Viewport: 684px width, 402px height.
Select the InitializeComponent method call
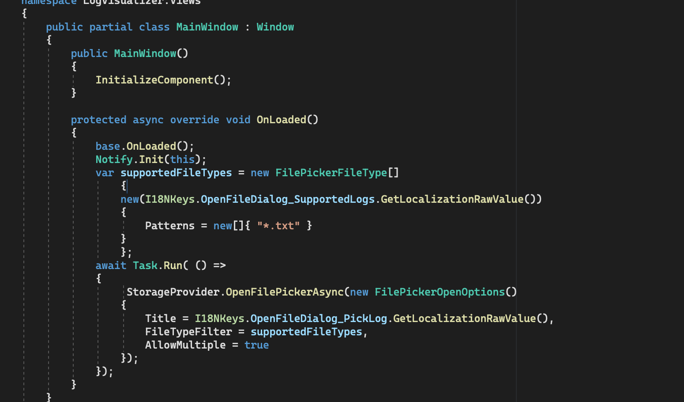[x=155, y=80]
